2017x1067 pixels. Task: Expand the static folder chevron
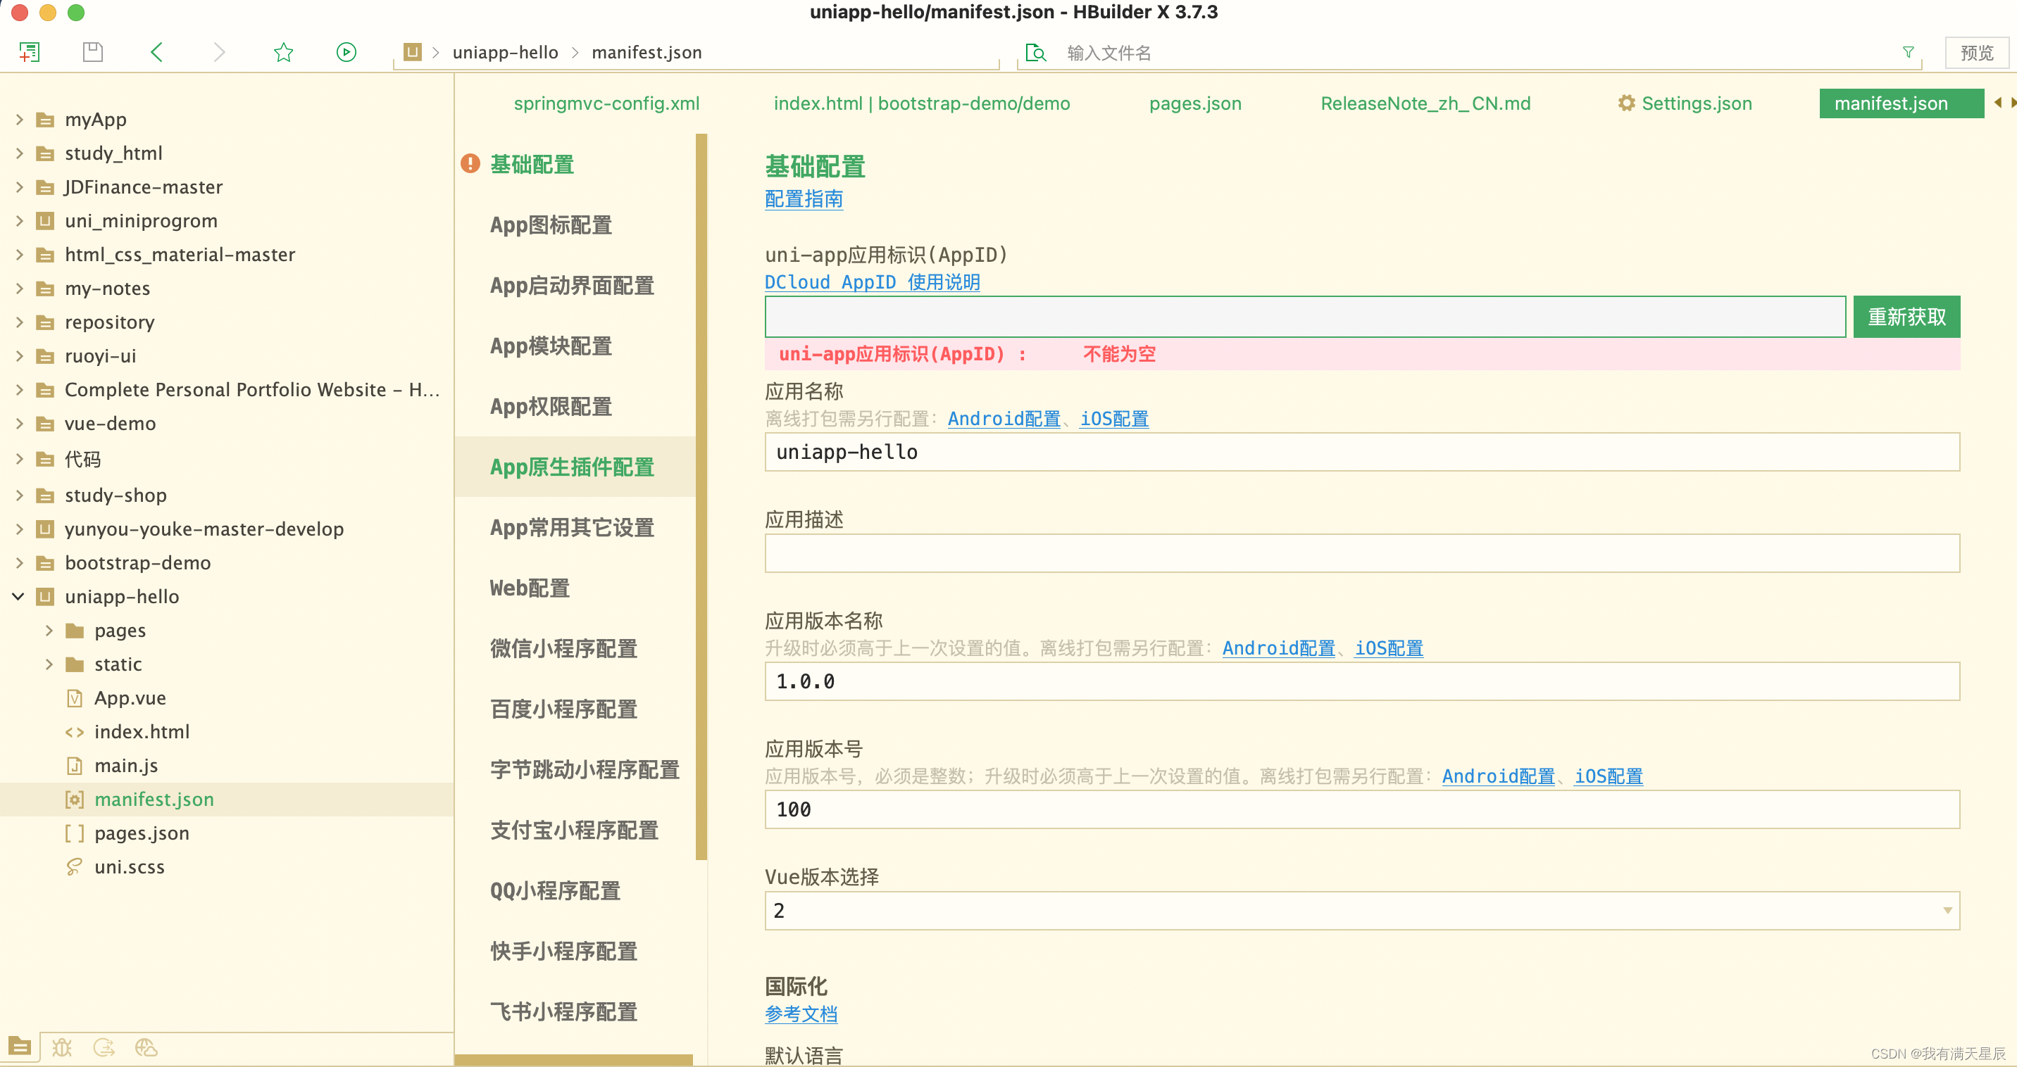coord(49,664)
